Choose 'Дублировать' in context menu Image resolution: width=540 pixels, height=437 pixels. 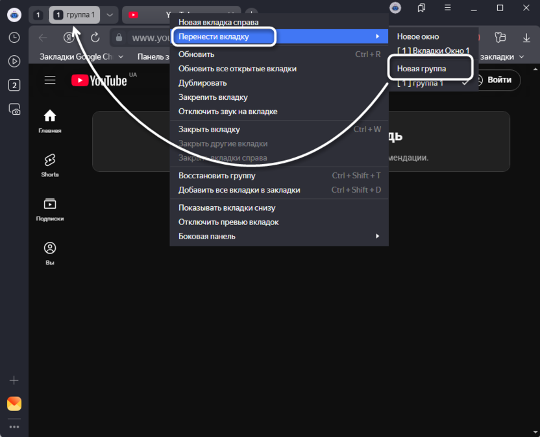click(279, 83)
